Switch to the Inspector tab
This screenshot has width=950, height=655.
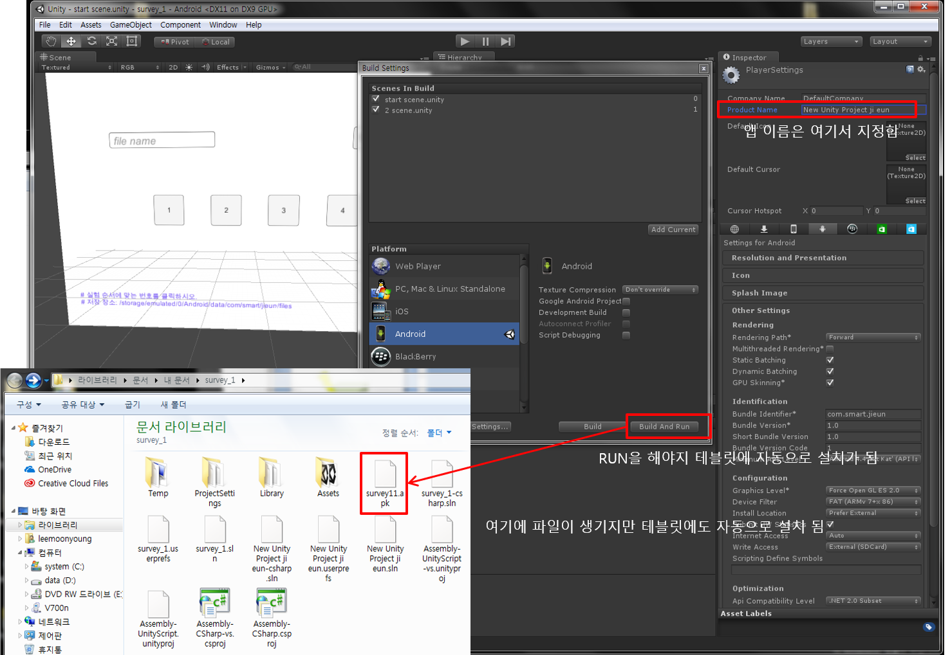pos(749,57)
